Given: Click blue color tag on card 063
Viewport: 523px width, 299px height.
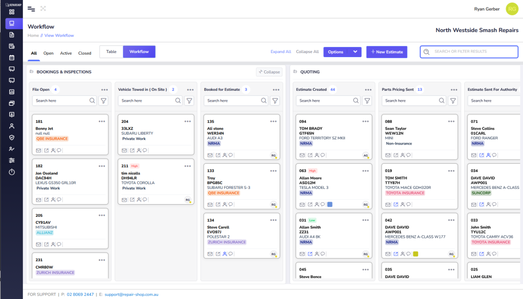Looking at the screenshot, I should point(330,204).
